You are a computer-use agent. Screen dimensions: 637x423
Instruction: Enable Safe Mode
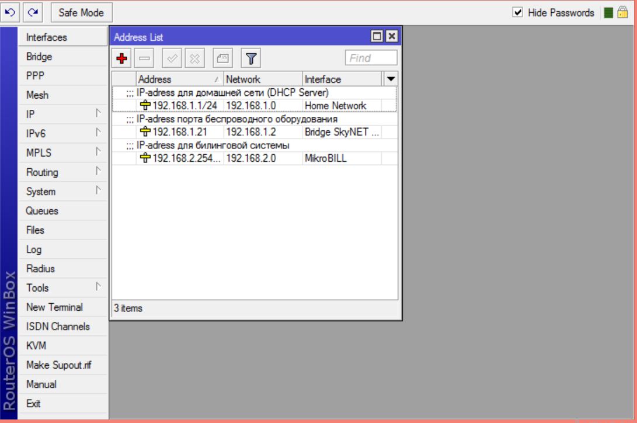click(81, 13)
